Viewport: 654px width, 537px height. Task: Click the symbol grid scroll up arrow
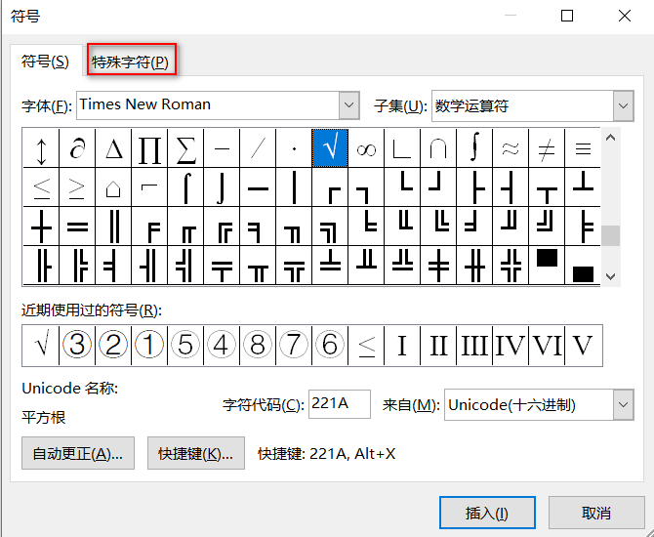[611, 138]
